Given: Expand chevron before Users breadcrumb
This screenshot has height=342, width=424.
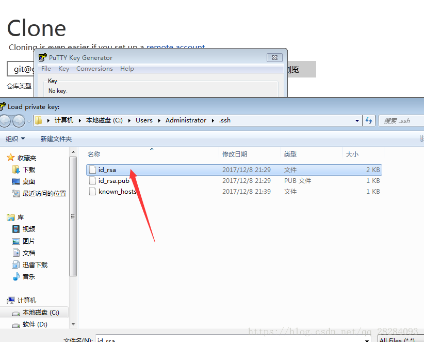Looking at the screenshot, I should click(129, 120).
